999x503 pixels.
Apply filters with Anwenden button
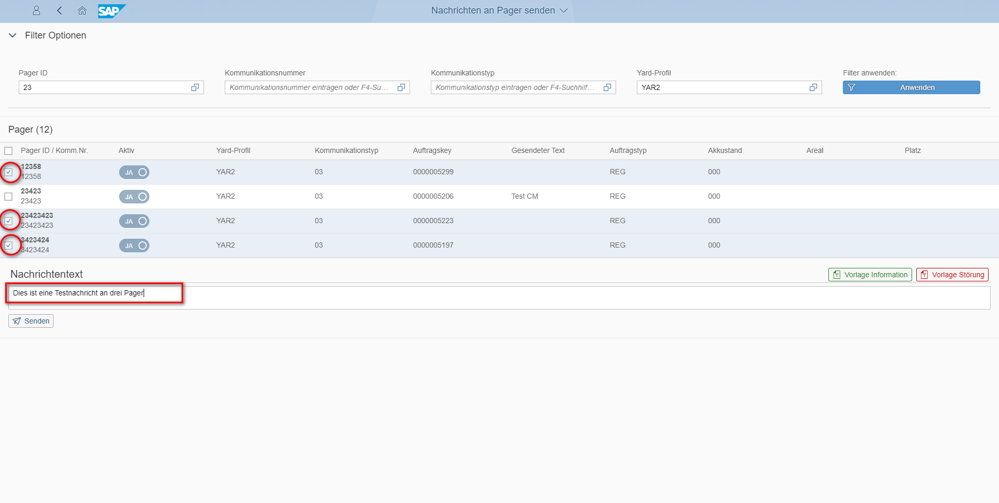pos(911,87)
